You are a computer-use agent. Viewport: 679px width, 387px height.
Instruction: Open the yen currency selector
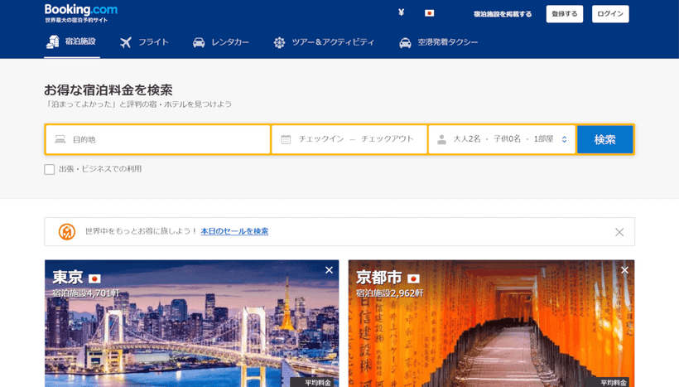pyautogui.click(x=401, y=12)
